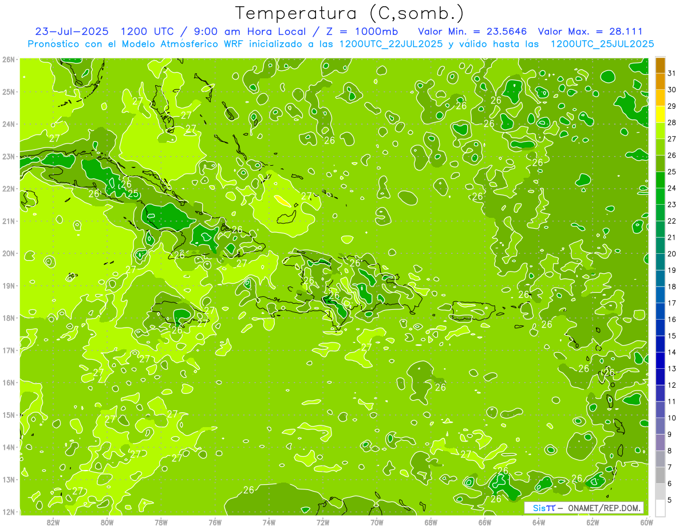This screenshot has width=687, height=530.
Task: Click the '25' contour label over Cuba
Action: [133, 194]
